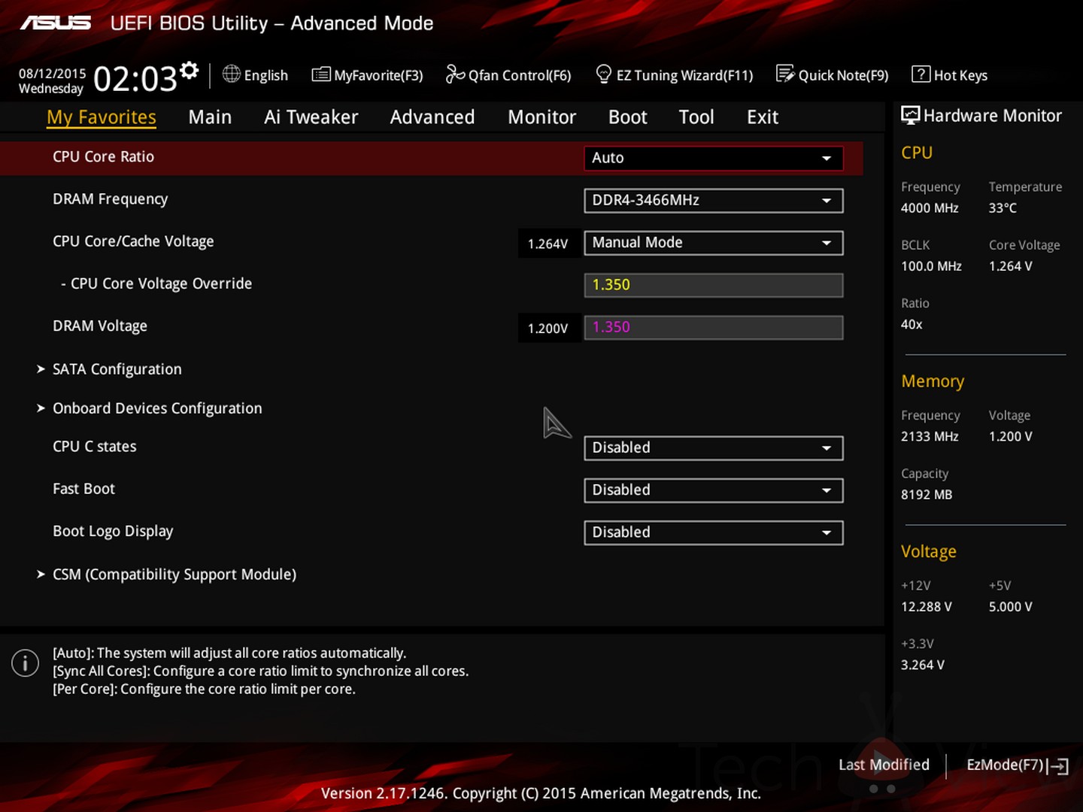Click the Quick Note notepad icon

coord(785,74)
